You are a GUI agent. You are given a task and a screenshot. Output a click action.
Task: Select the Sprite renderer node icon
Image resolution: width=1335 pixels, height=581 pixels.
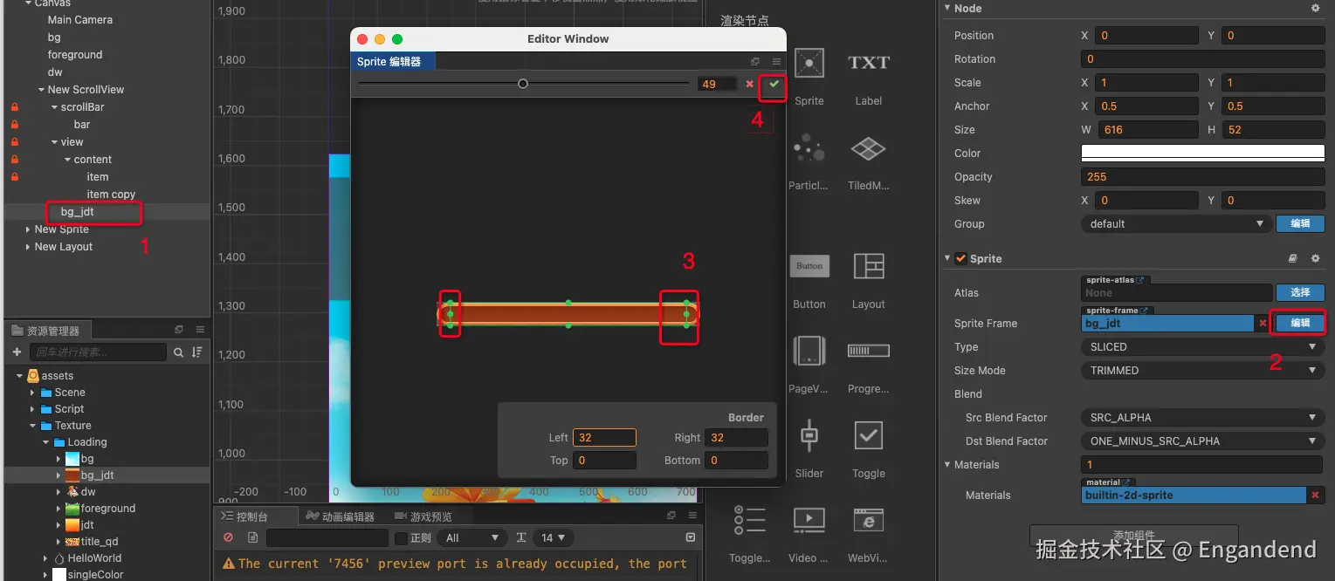pyautogui.click(x=809, y=63)
